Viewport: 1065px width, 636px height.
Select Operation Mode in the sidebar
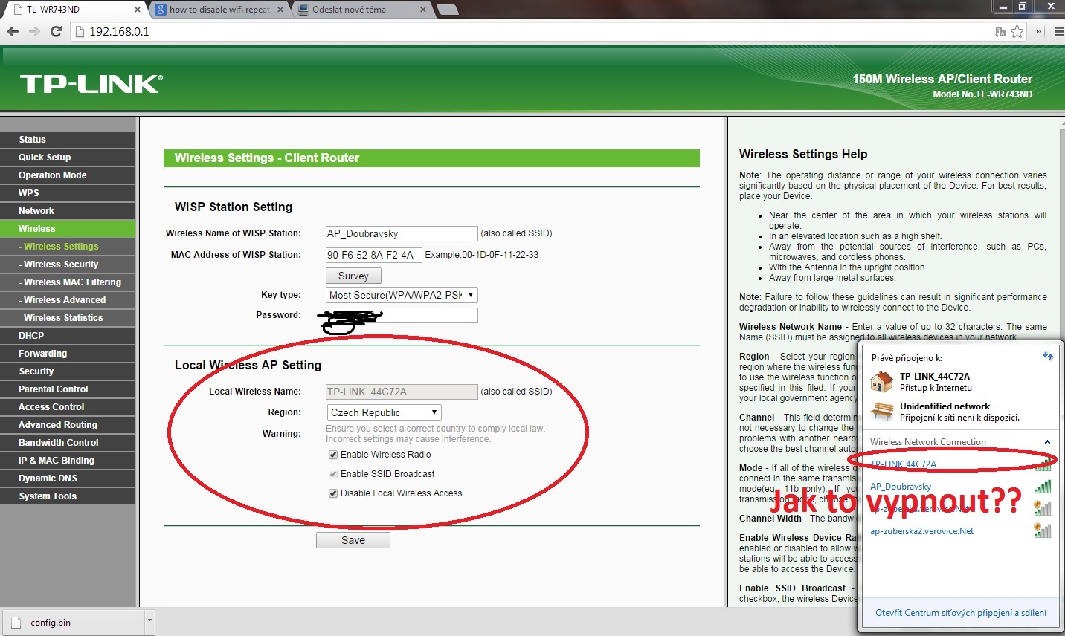[68, 175]
